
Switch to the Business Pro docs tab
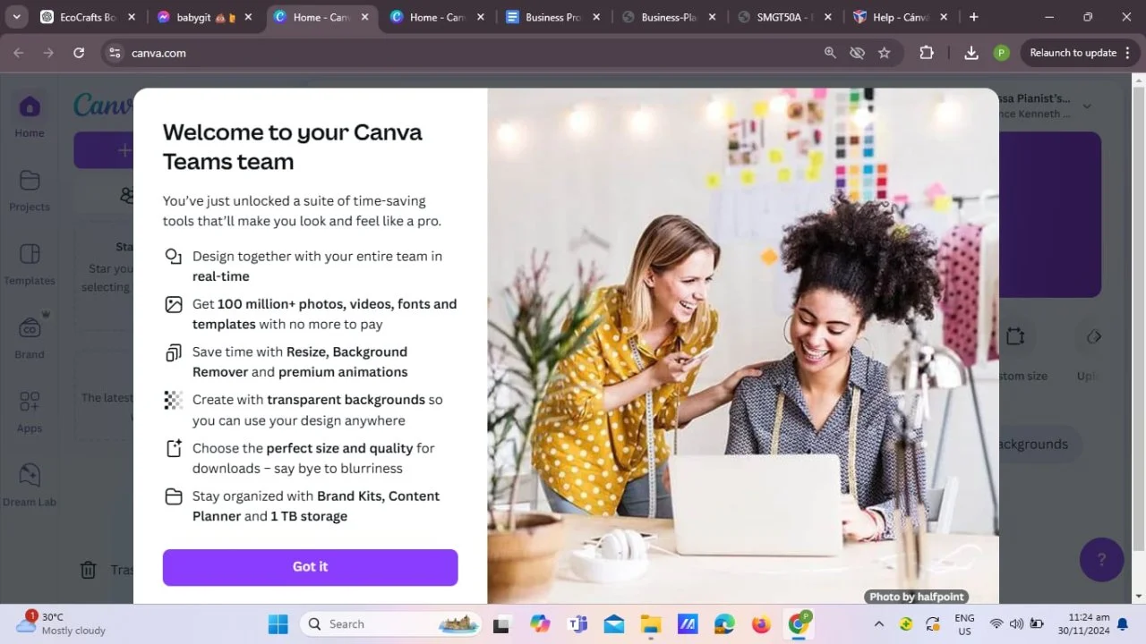click(543, 17)
